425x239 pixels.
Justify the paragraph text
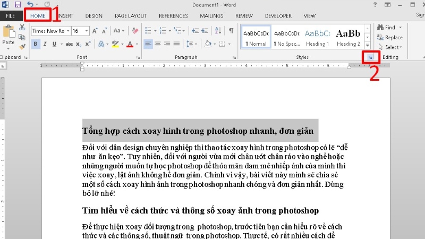(177, 44)
